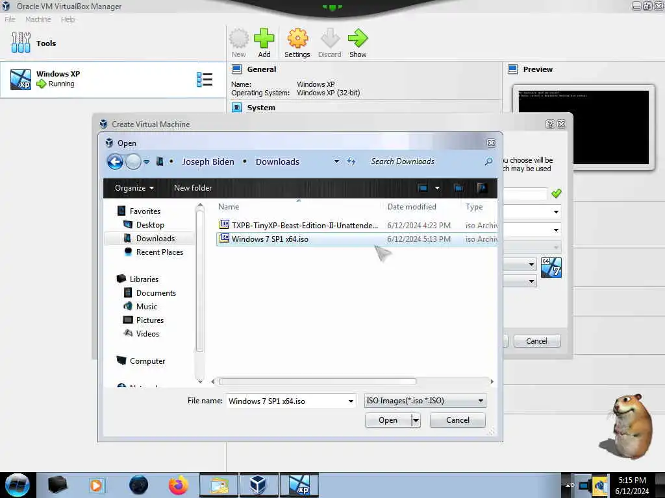The image size is (665, 498).
Task: Expand the Open button split arrow
Action: coord(416,420)
